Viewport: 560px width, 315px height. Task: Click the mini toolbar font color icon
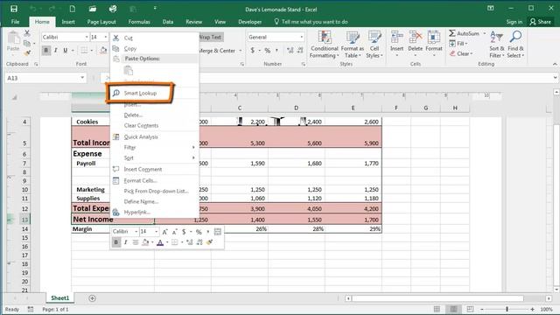coord(160,242)
